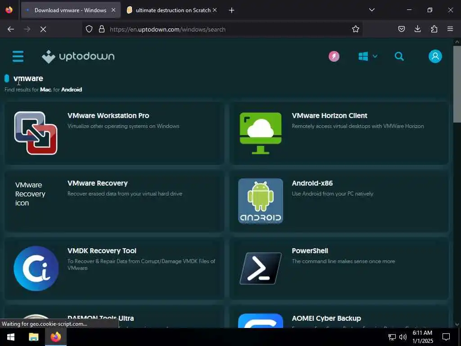This screenshot has width=461, height=346.
Task: Open the Uptodown site search icon
Action: (399, 56)
